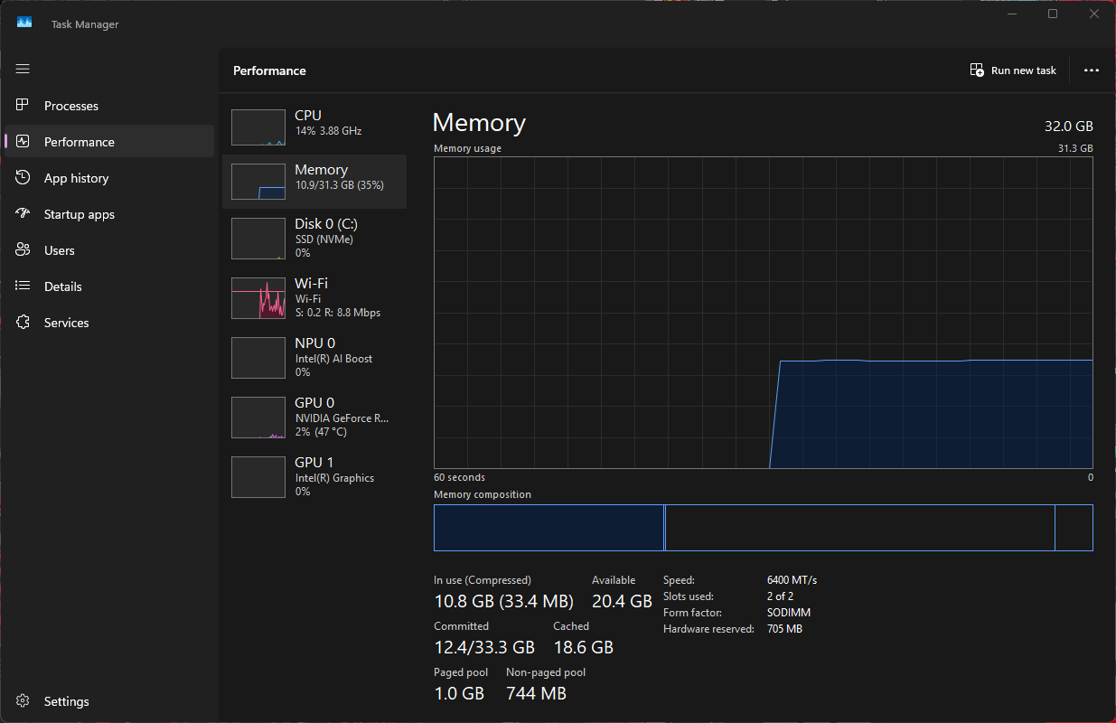Open the three-dot more options menu

tap(1091, 70)
